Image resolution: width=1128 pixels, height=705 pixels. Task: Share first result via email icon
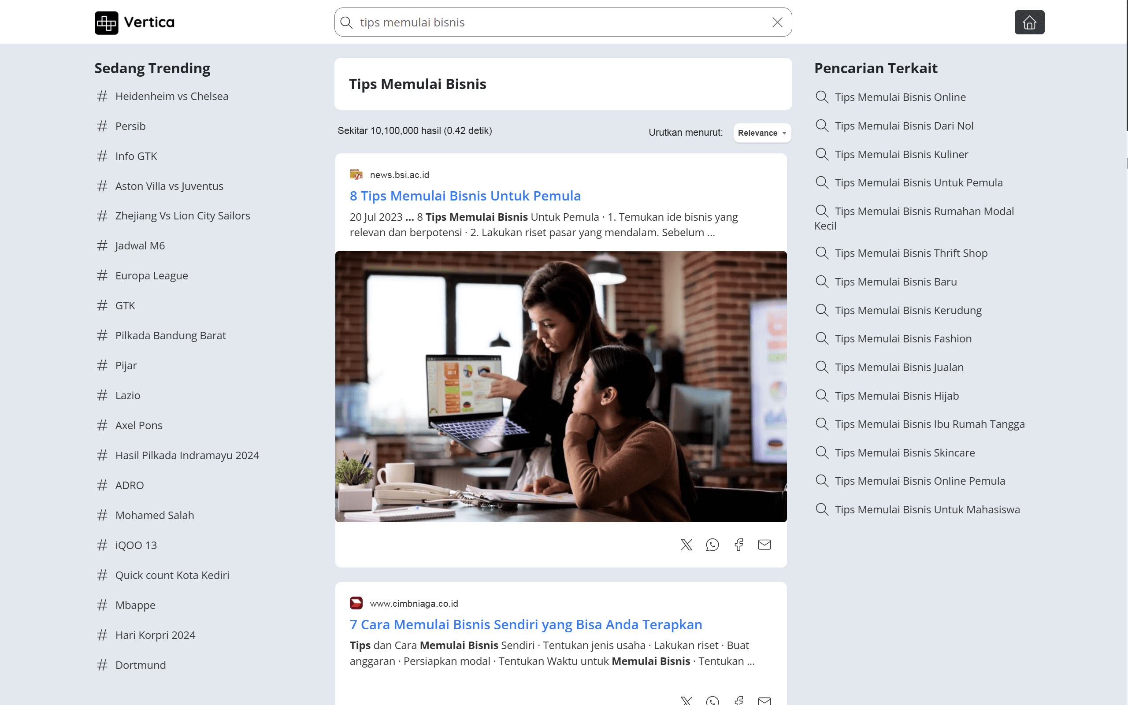tap(764, 545)
